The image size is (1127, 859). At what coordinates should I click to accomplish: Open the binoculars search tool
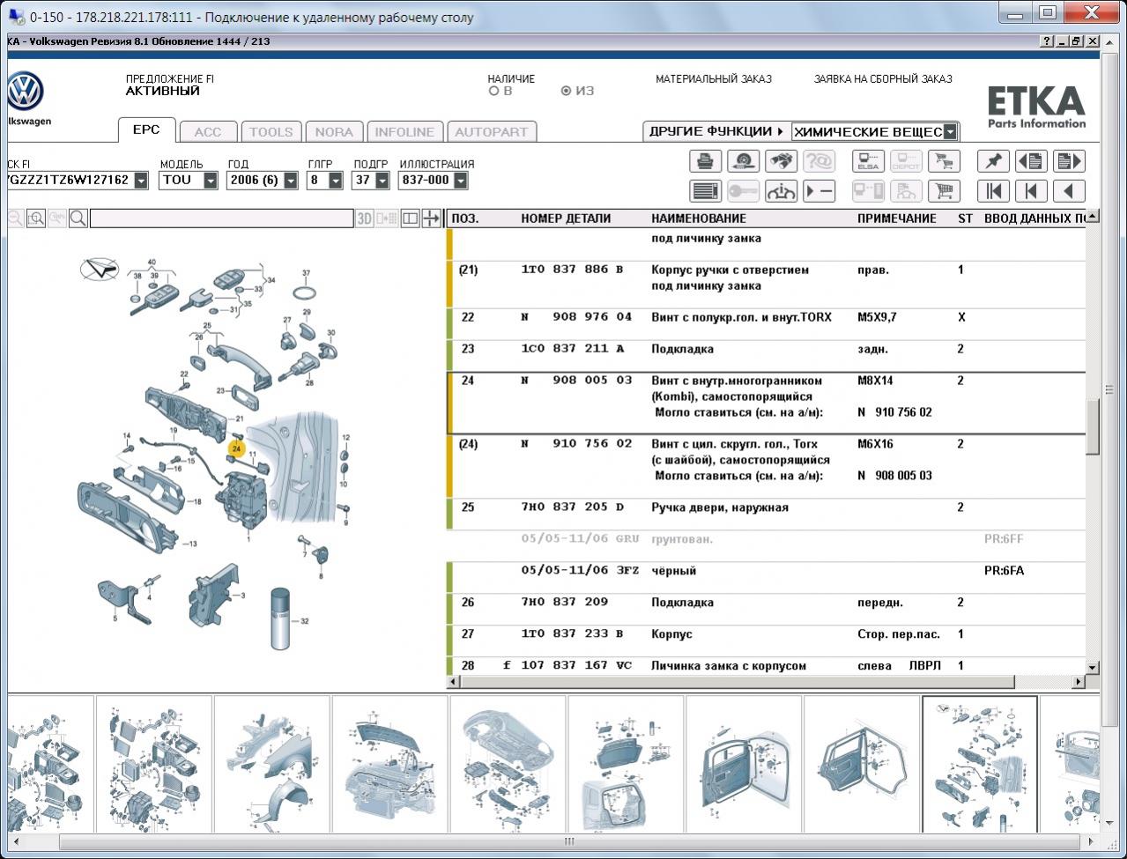(781, 161)
